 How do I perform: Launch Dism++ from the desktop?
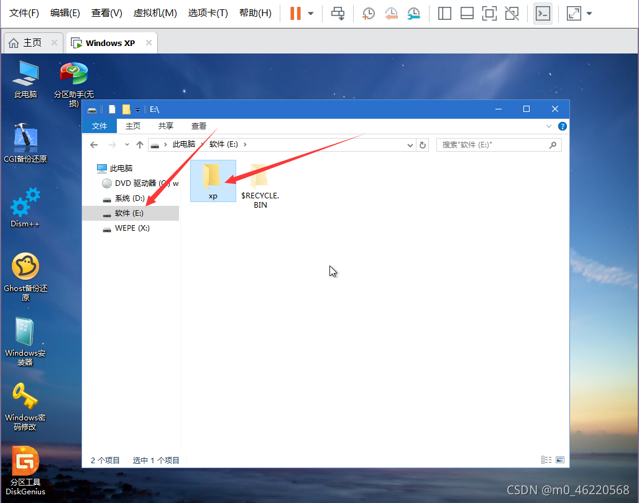tap(25, 208)
